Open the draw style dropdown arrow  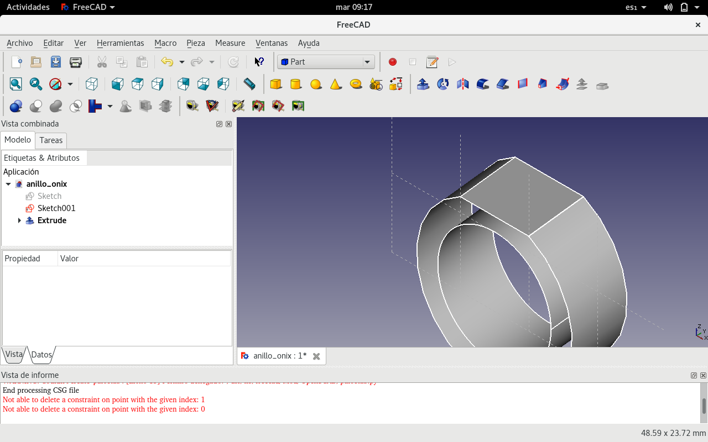click(x=70, y=84)
